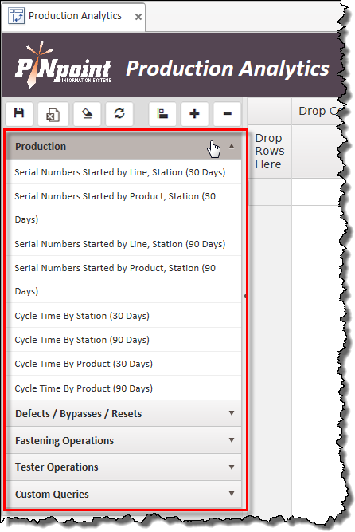Collapse the Production section header
355x532 pixels.
coord(123,146)
